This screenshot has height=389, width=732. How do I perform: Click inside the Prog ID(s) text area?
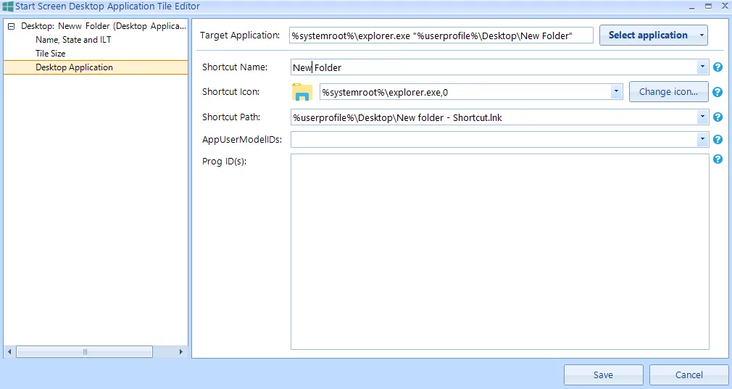click(499, 251)
